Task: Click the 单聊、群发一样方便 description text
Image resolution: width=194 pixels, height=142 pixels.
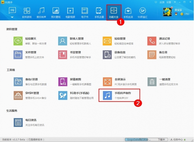Action: (x=36, y=44)
